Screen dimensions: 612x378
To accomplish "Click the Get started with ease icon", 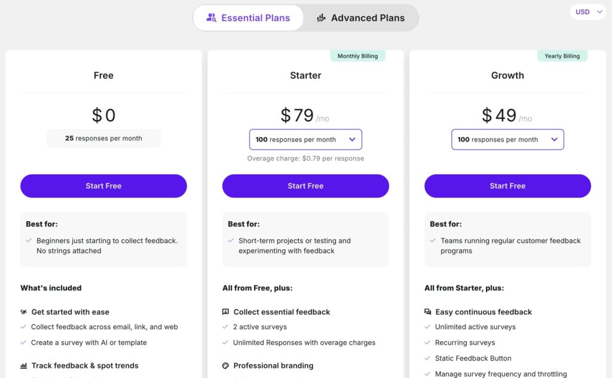I will click(x=24, y=312).
